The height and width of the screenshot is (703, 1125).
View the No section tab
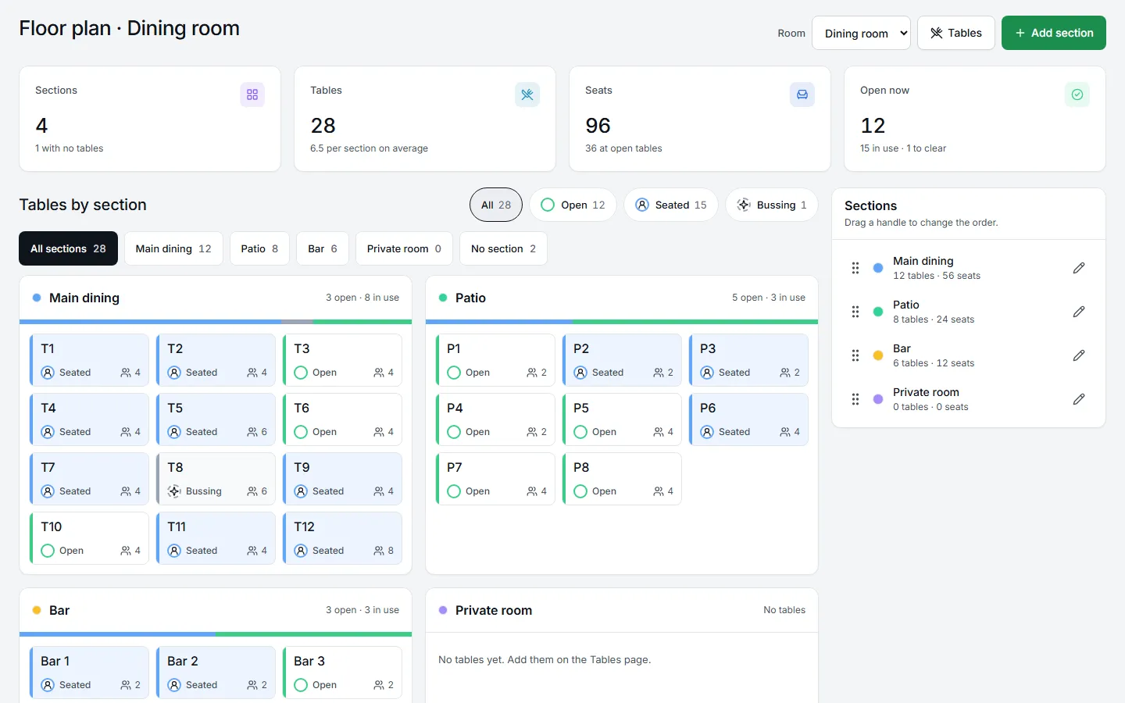pos(503,248)
